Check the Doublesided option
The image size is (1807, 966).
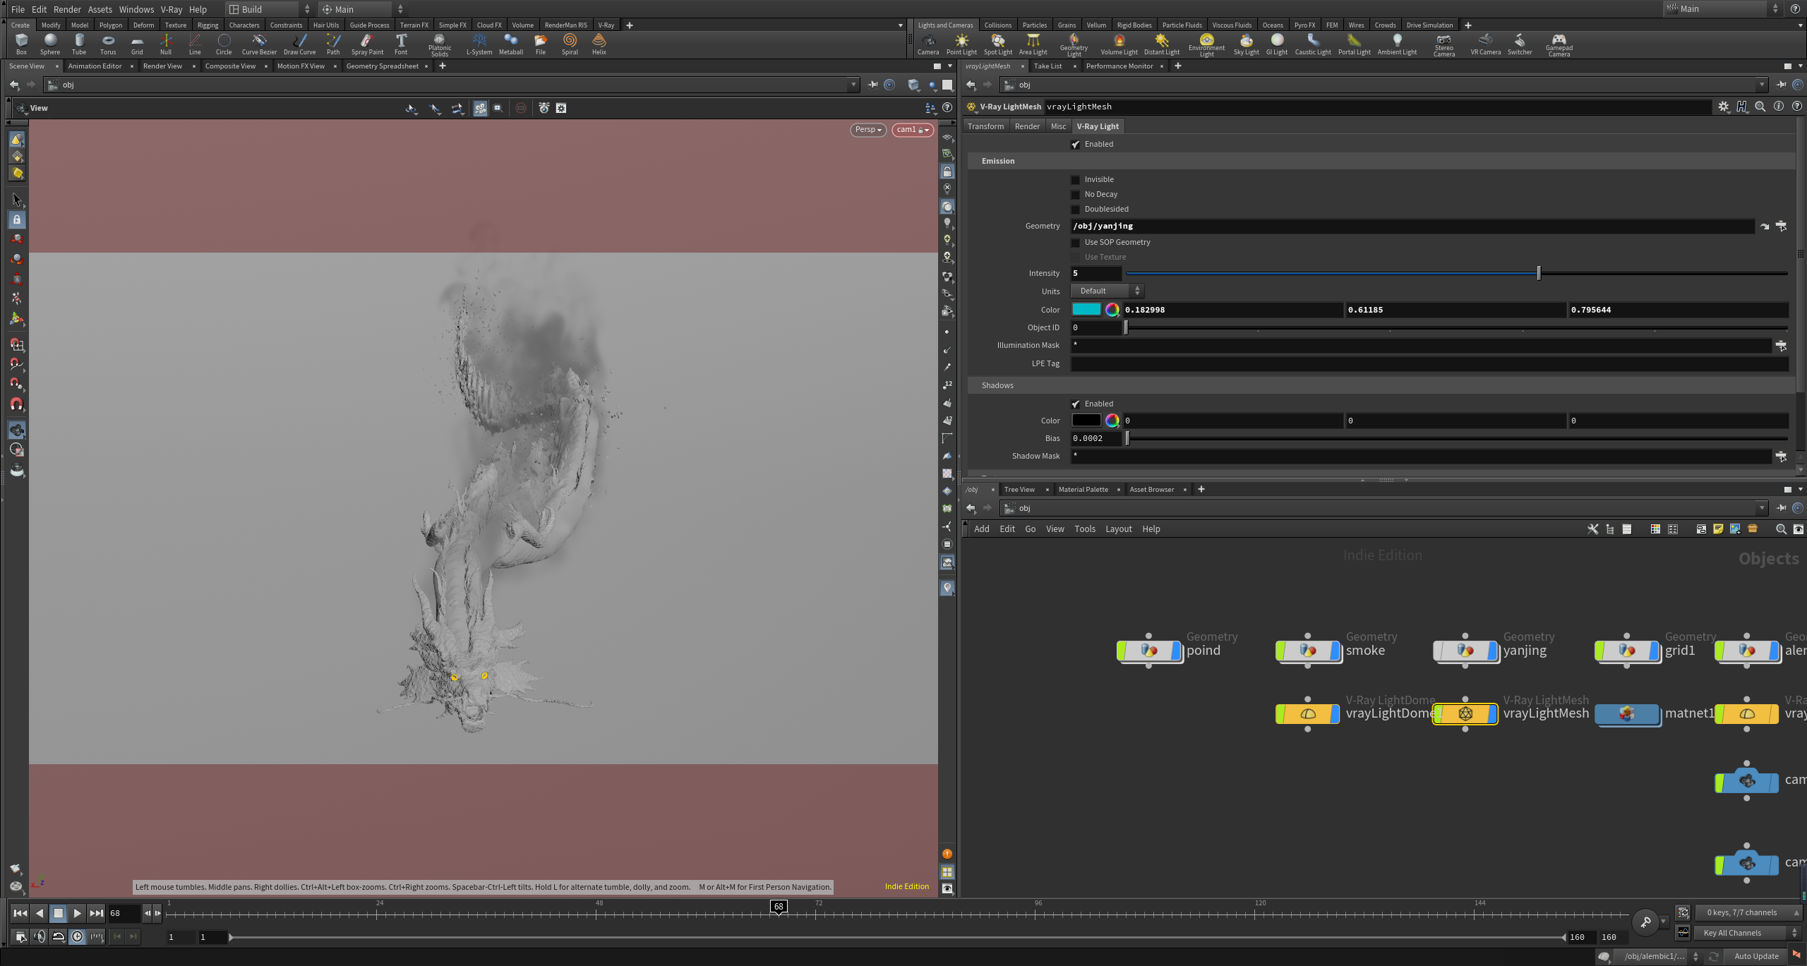tap(1075, 209)
